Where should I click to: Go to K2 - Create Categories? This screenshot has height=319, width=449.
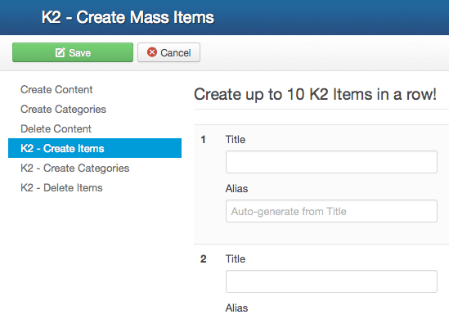coord(74,168)
